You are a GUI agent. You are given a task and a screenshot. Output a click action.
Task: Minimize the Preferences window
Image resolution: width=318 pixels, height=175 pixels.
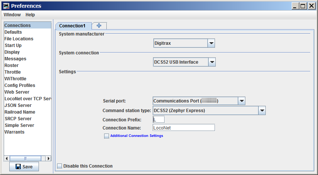pyautogui.click(x=295, y=6)
